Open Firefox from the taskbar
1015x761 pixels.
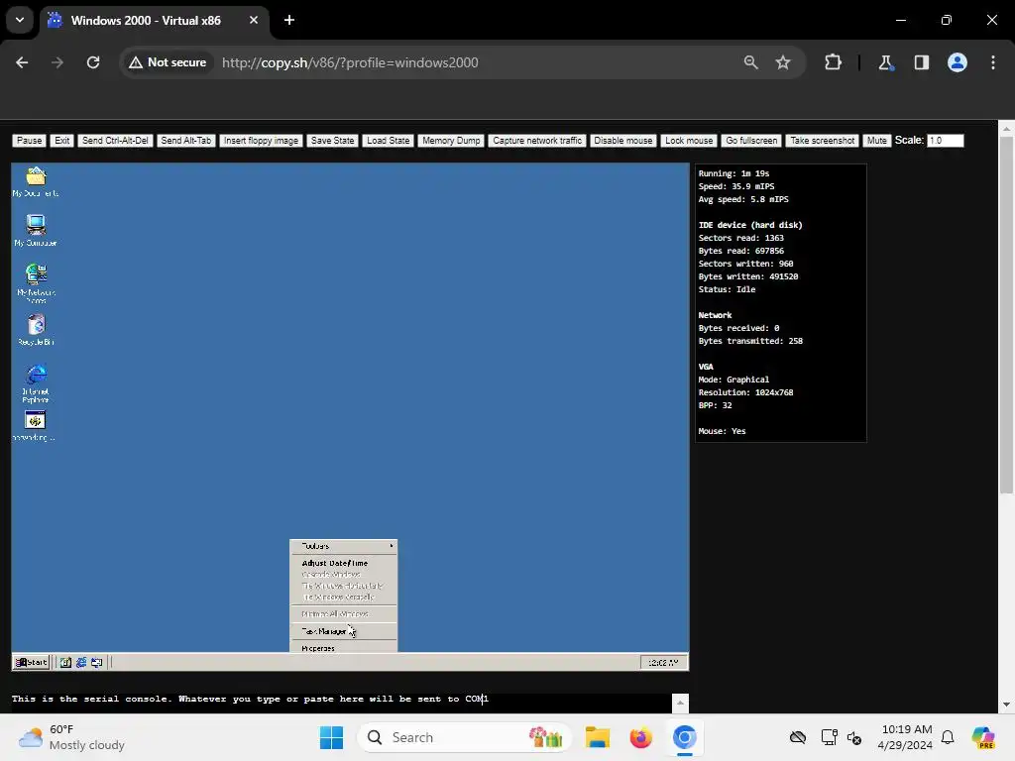(x=641, y=737)
